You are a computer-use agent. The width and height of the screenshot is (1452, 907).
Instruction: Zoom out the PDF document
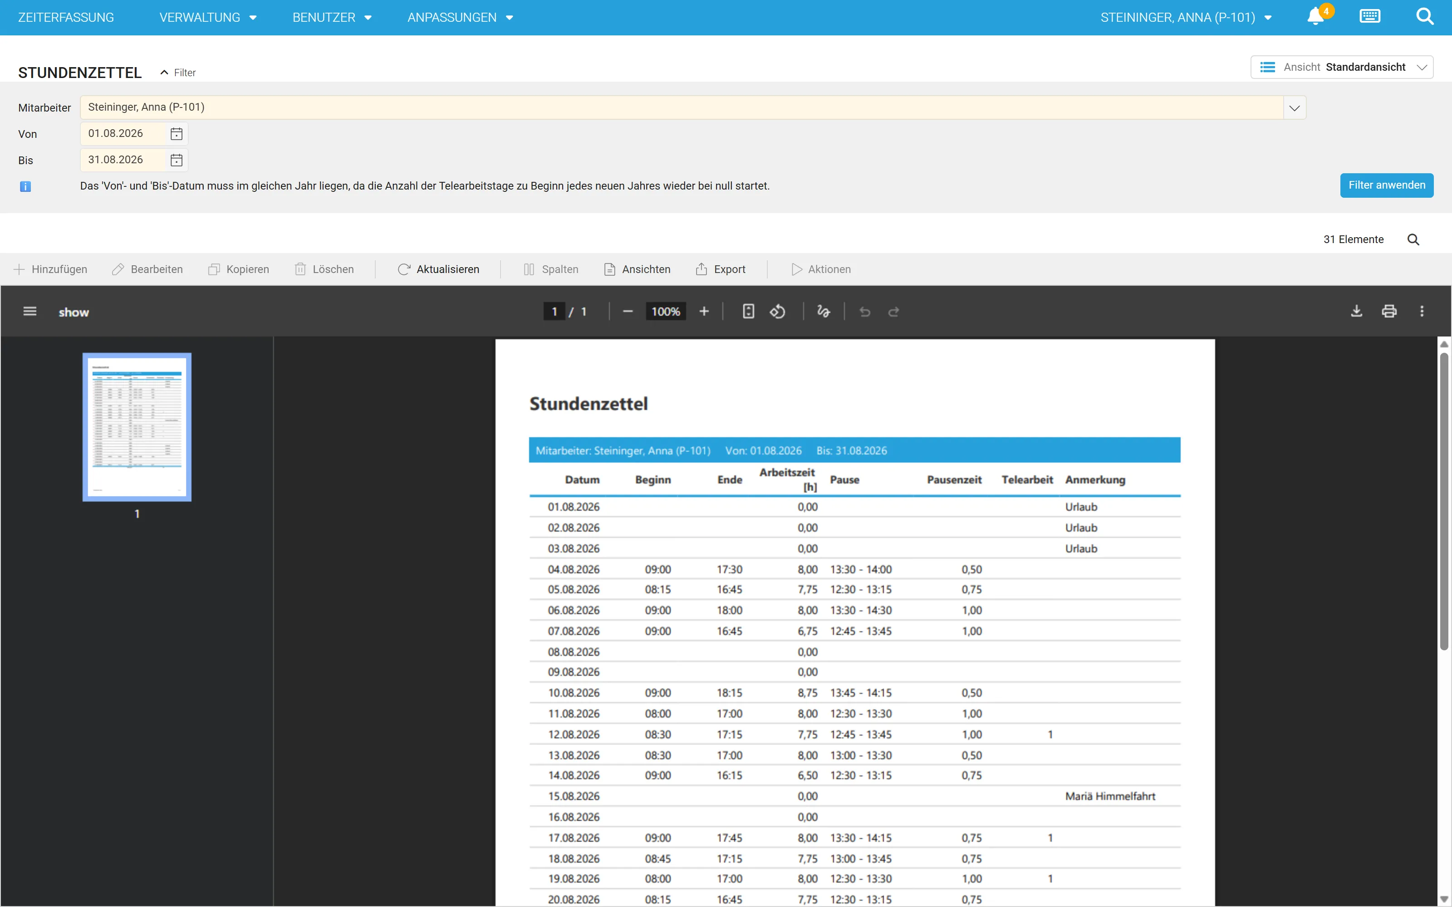[628, 312]
